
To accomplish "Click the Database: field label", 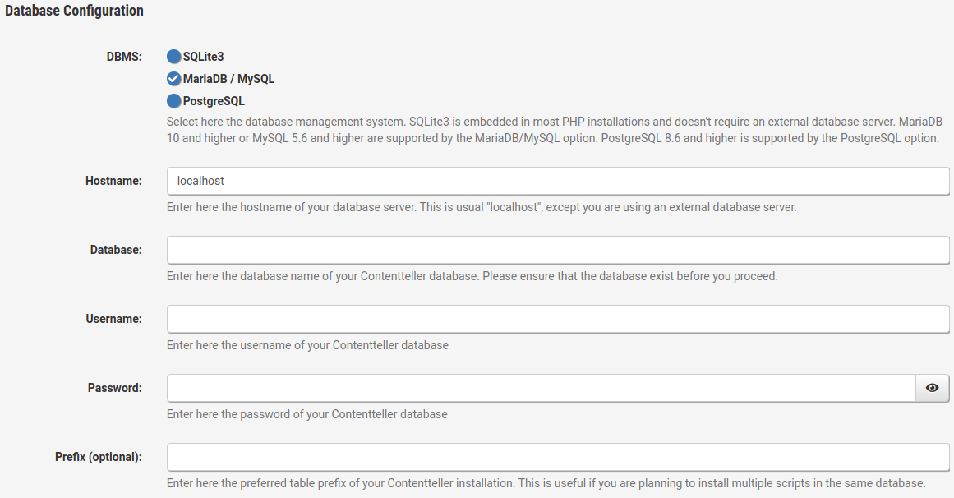I will pos(116,250).
